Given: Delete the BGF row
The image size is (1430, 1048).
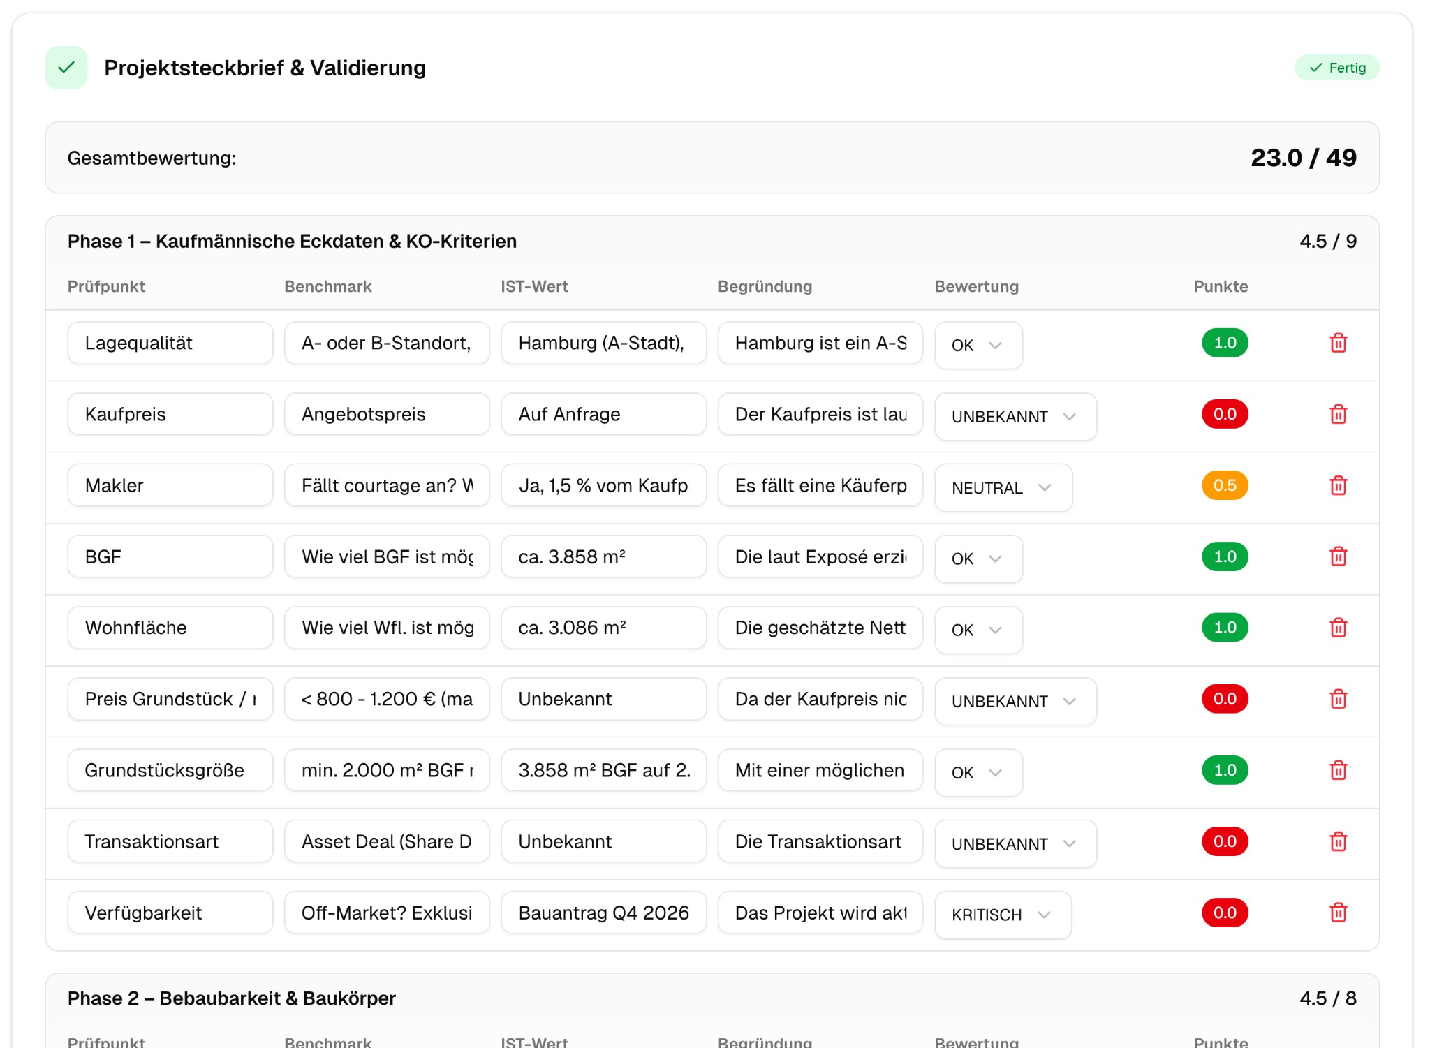Looking at the screenshot, I should [x=1338, y=556].
